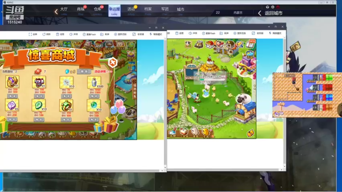
Task: Click orange arrow icon at farm bottom-right
Action: click(x=251, y=133)
